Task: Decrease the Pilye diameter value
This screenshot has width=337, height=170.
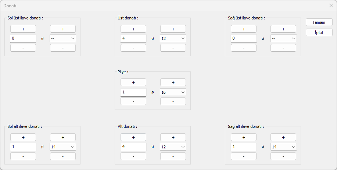Action: 173,101
